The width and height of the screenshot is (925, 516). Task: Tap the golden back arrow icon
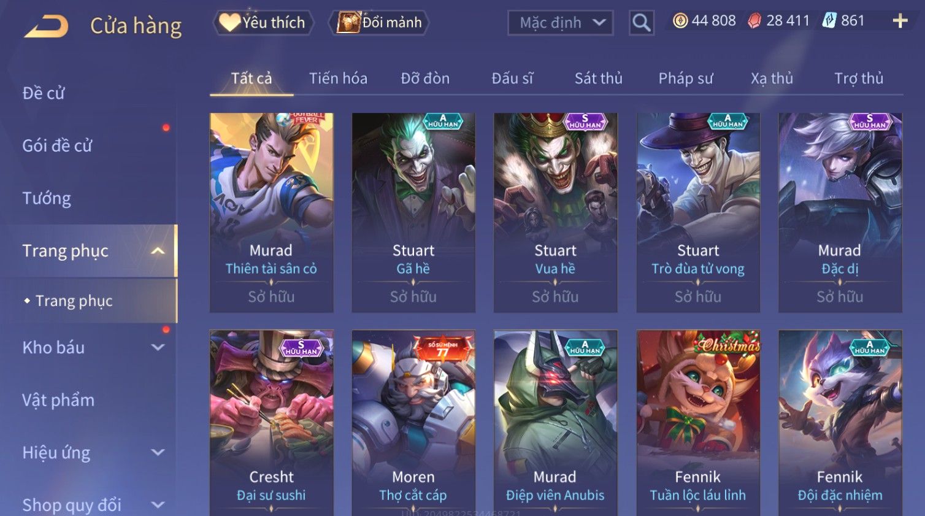pos(46,26)
